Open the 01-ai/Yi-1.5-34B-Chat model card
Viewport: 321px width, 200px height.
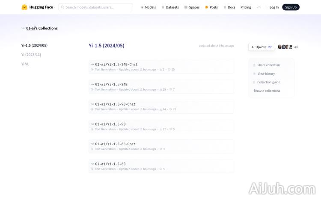(x=116, y=65)
